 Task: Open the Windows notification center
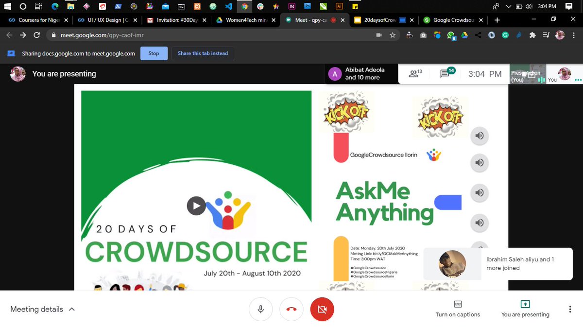(x=569, y=7)
